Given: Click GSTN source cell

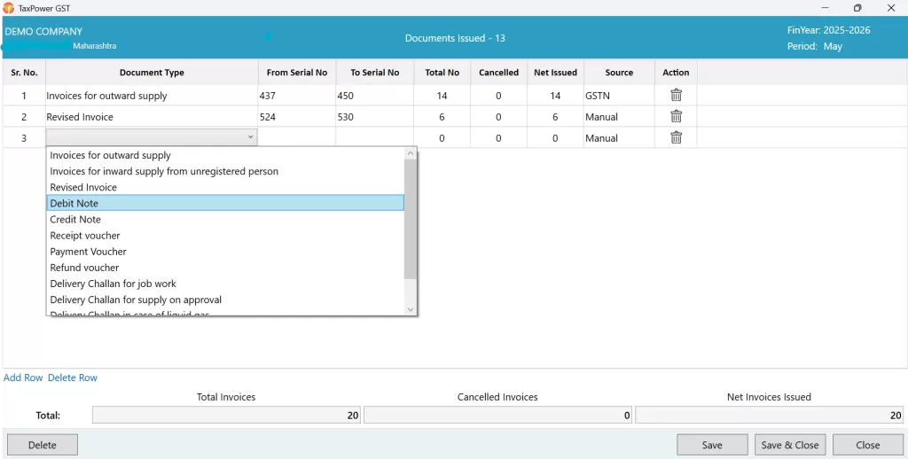Looking at the screenshot, I should [619, 96].
